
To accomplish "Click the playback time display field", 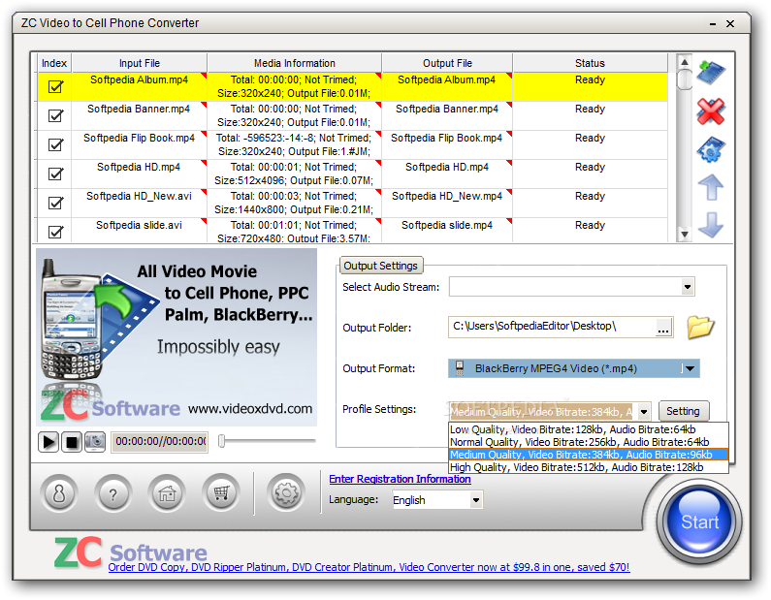I will (x=160, y=442).
